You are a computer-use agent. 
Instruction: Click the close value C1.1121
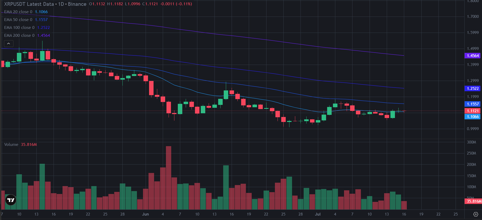150,4
